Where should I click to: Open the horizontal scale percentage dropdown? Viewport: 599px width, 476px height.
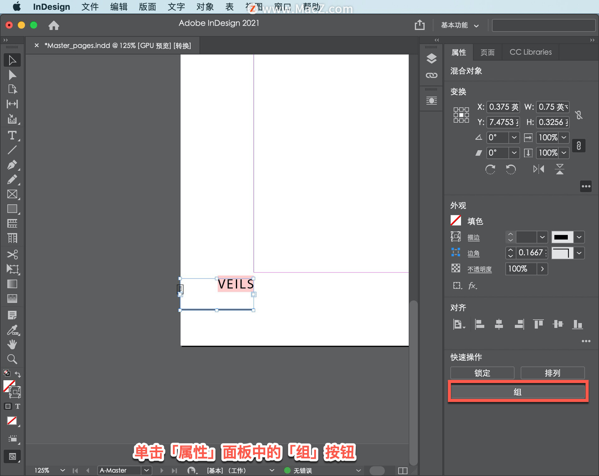click(x=564, y=137)
